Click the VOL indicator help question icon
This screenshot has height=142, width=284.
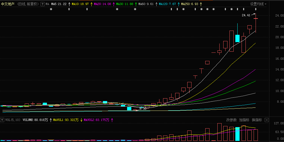tap(2, 120)
